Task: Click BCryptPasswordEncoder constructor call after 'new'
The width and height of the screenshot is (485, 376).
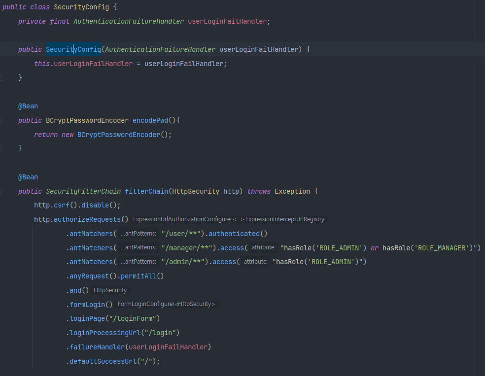Action: (119, 135)
